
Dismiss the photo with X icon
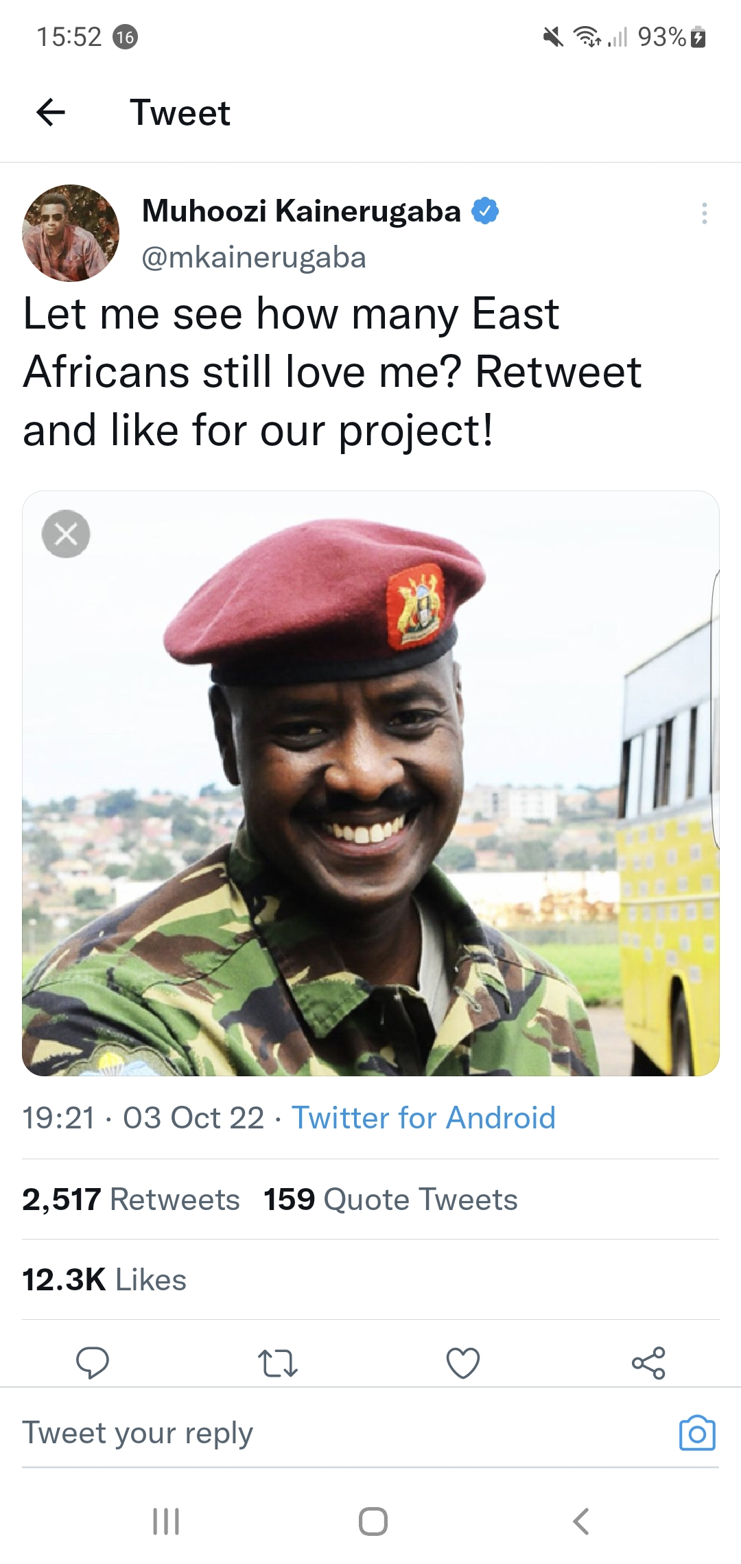pyautogui.click(x=66, y=534)
